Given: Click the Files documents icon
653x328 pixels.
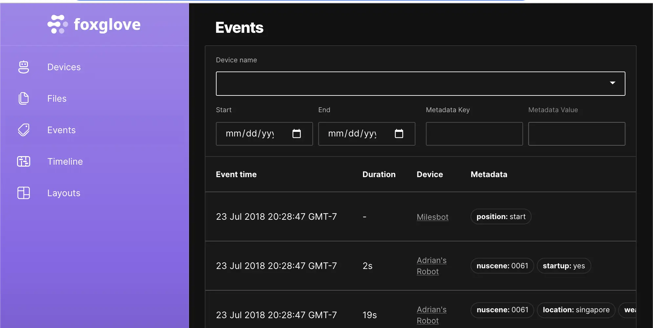Looking at the screenshot, I should 24,98.
